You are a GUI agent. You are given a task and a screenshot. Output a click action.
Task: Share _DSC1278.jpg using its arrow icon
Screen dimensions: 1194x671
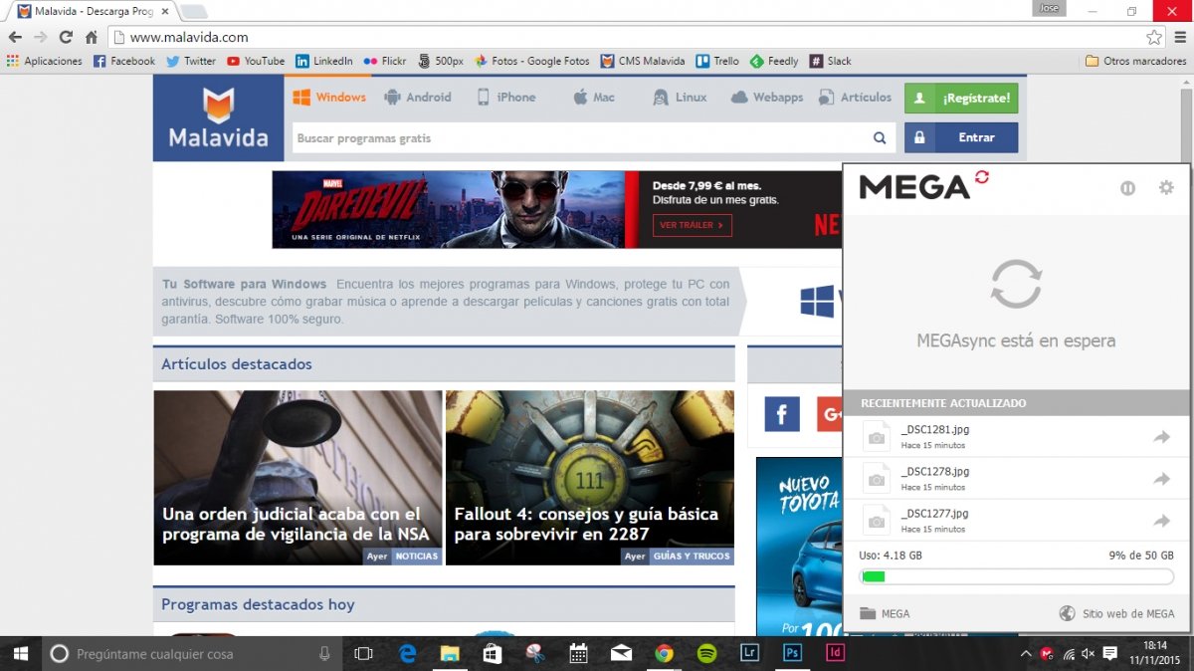pyautogui.click(x=1161, y=479)
